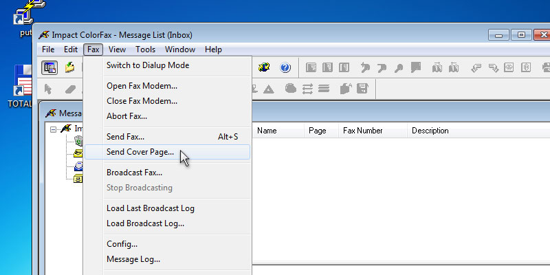The image size is (550, 275).
Task: Select Switch to Dialup Mode
Action: [148, 65]
